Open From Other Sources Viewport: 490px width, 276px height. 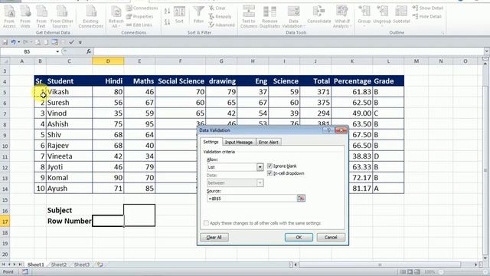[x=61, y=17]
